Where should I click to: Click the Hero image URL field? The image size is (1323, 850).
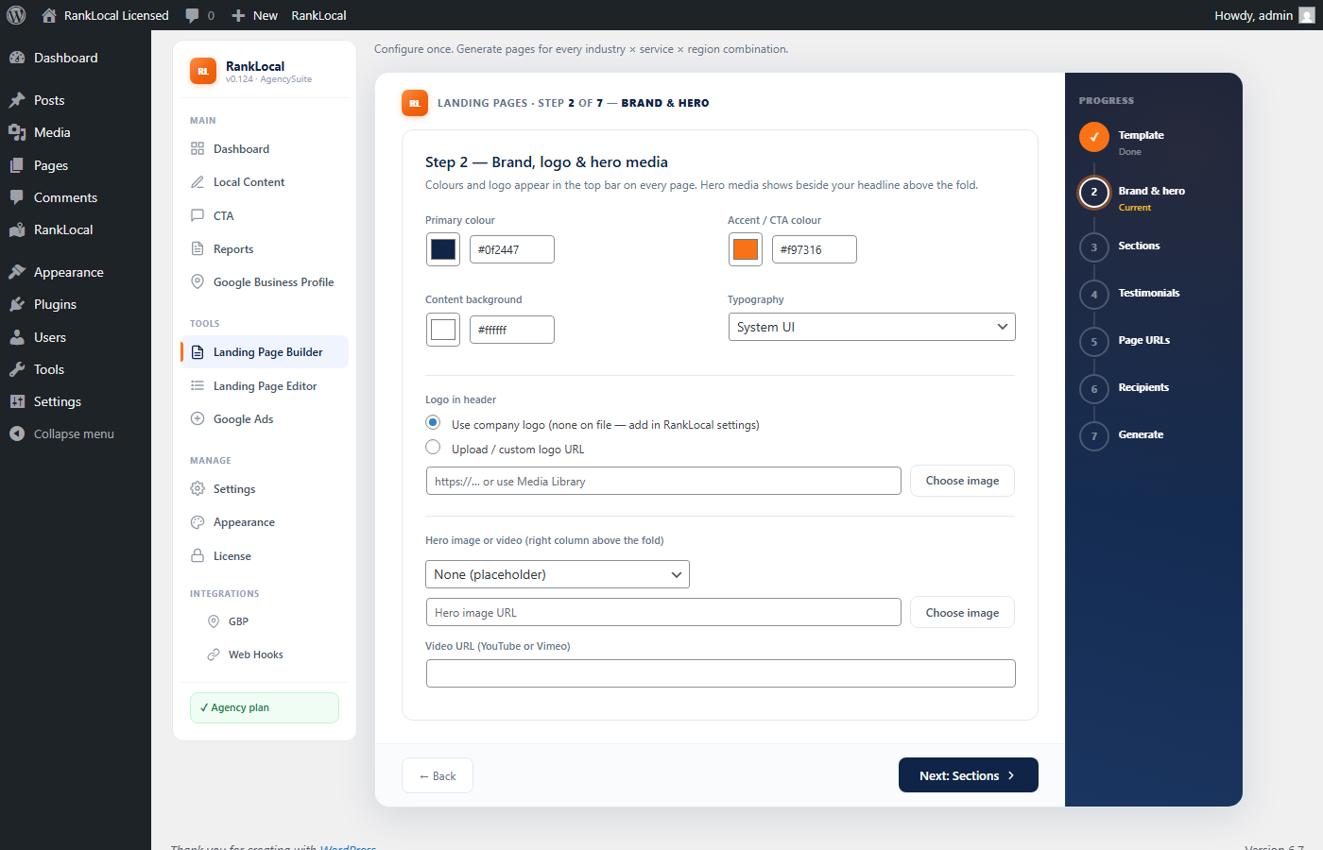(x=663, y=612)
